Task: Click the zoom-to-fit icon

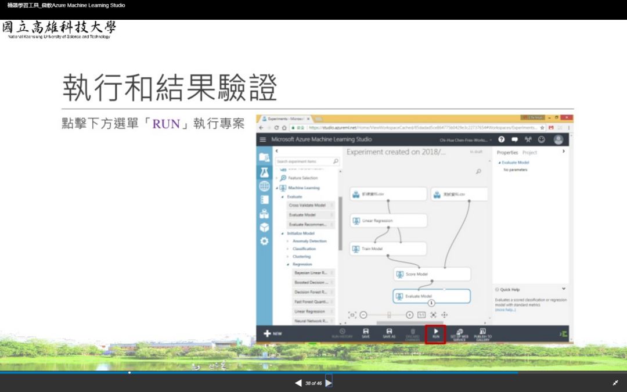Action: tap(434, 315)
